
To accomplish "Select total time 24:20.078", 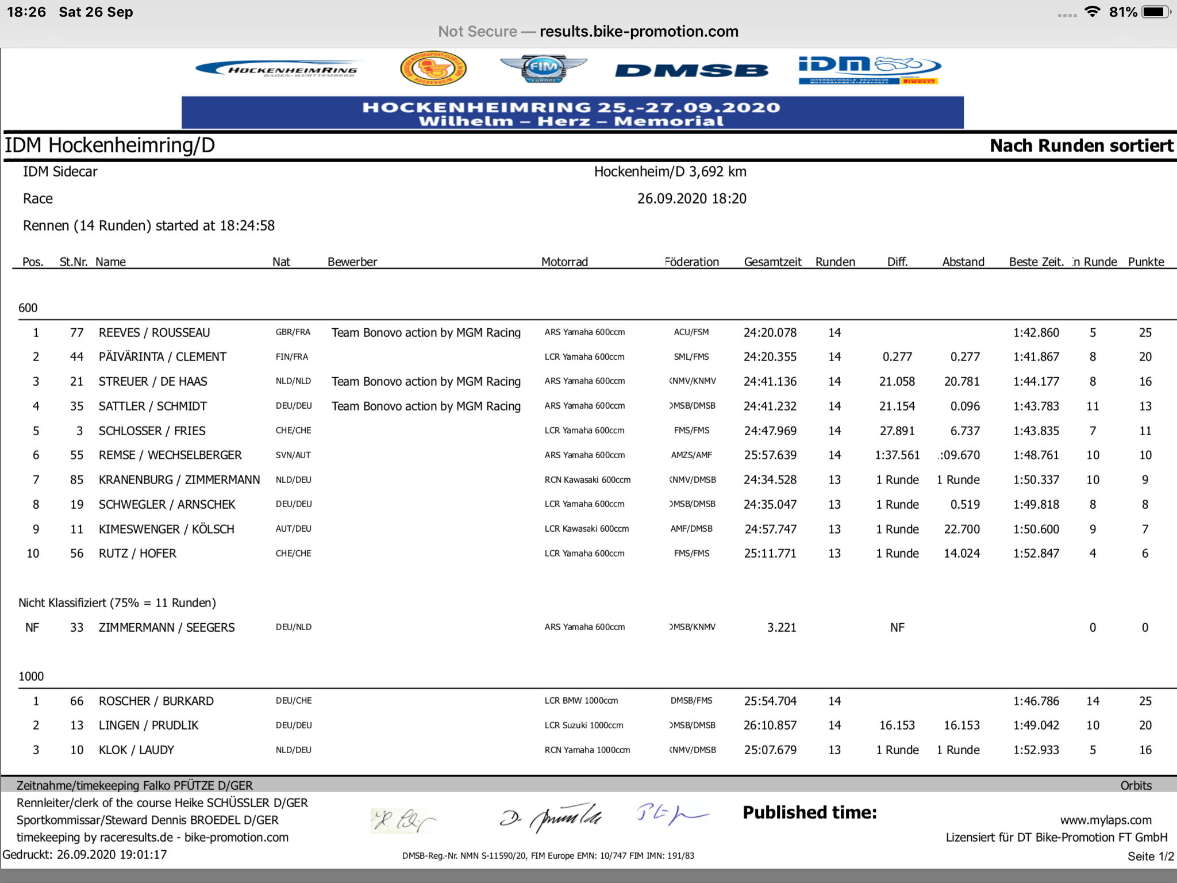I will [x=770, y=332].
